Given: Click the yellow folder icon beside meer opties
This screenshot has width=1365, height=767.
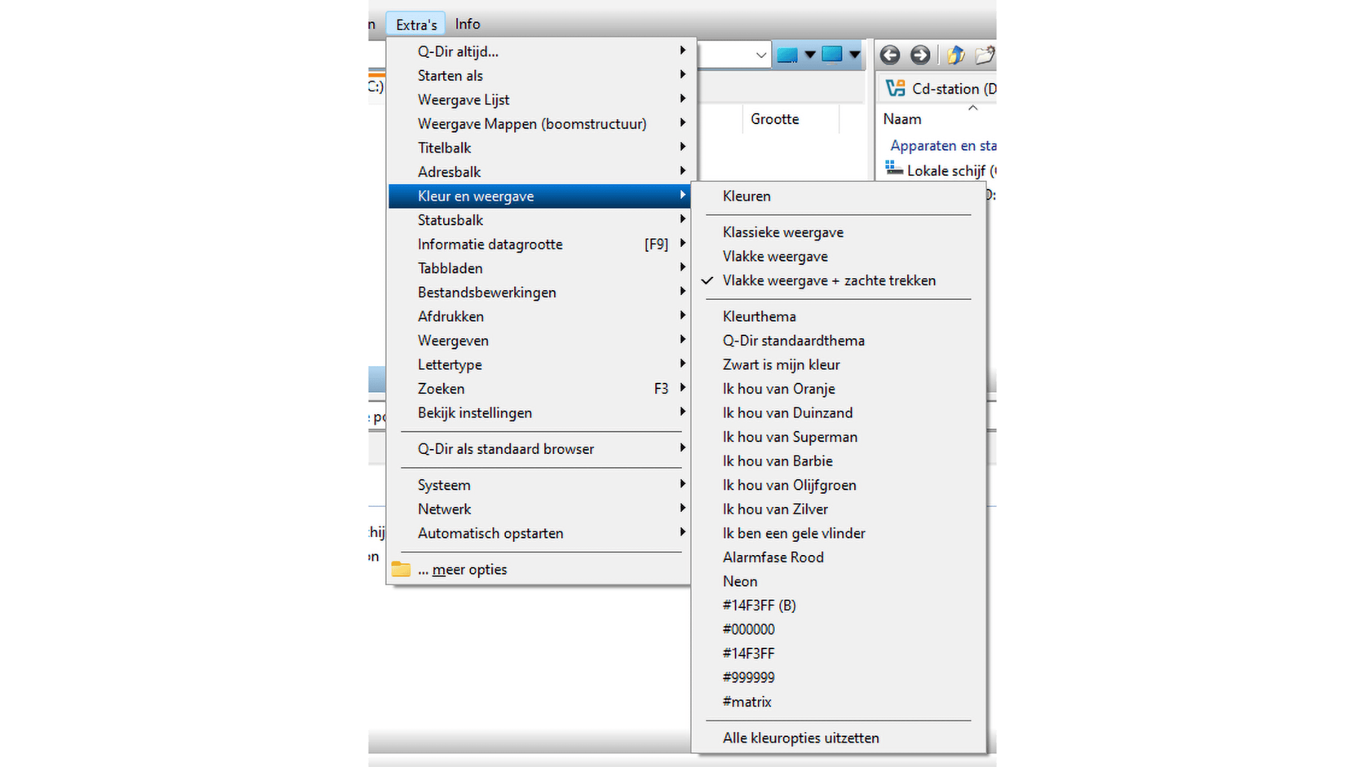Looking at the screenshot, I should click(x=401, y=569).
